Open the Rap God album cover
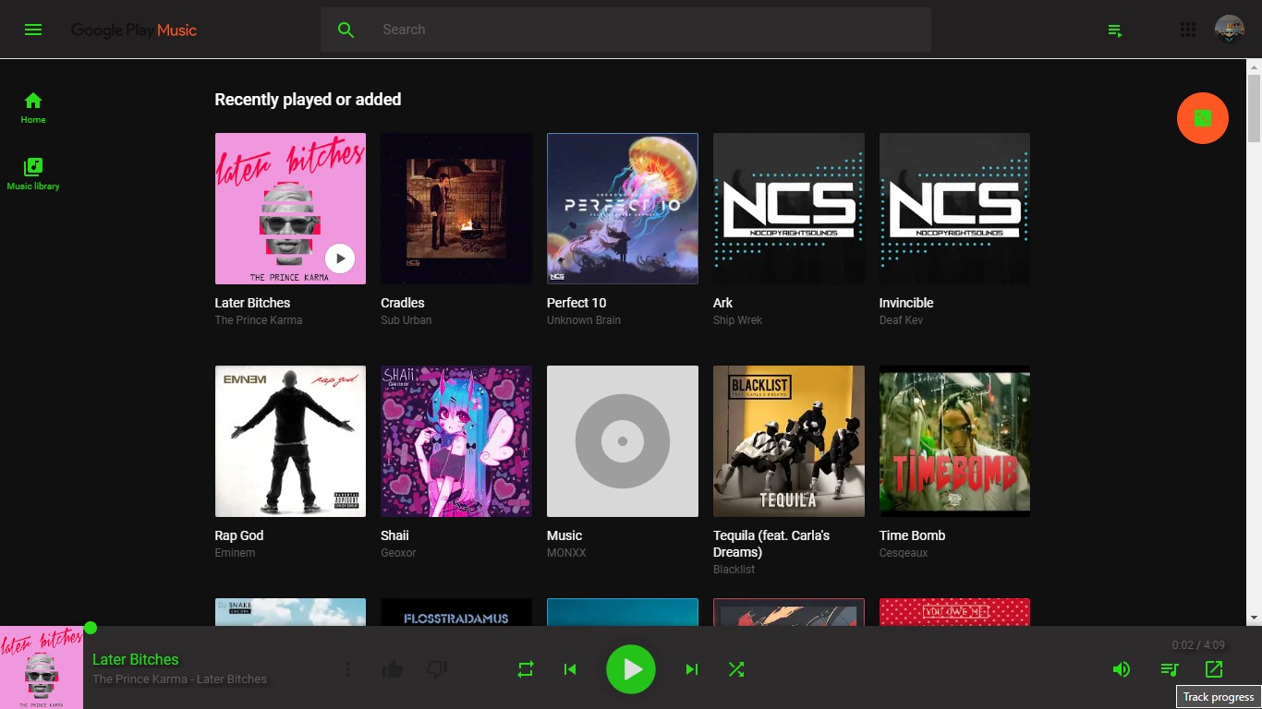 (x=290, y=441)
